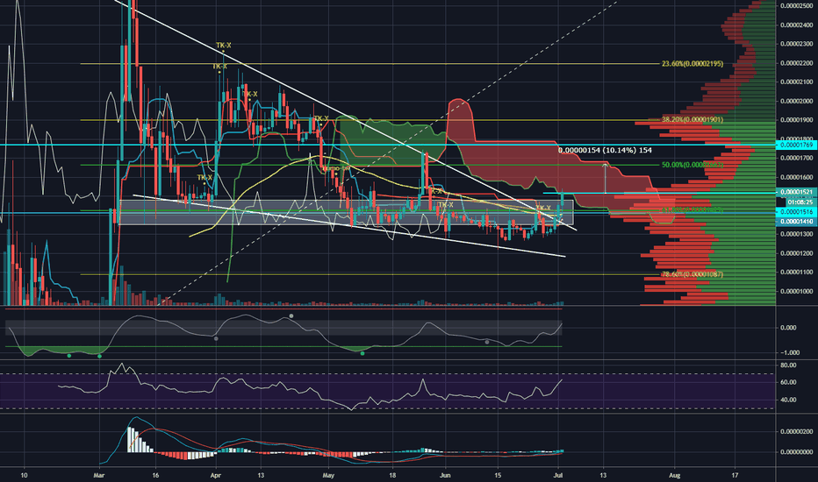Image resolution: width=818 pixels, height=482 pixels.
Task: Select the 0.00000154 (10.14%) 154 measurement label
Action: [x=605, y=150]
